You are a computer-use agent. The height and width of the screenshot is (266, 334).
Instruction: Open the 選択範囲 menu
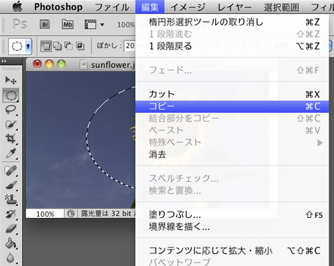[x=281, y=7]
